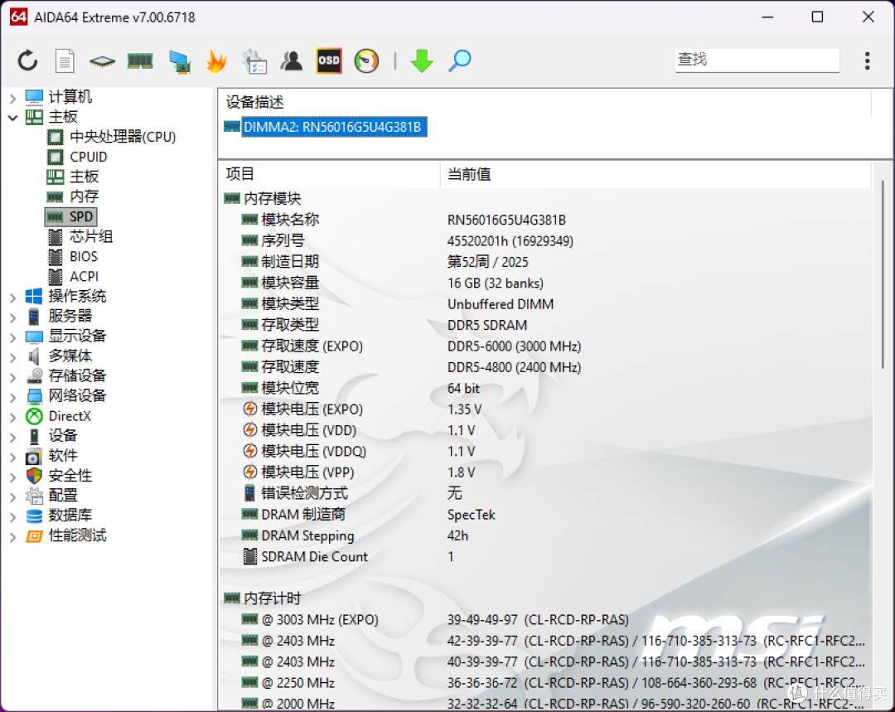
Task: Click the 项目 column header
Action: click(329, 174)
